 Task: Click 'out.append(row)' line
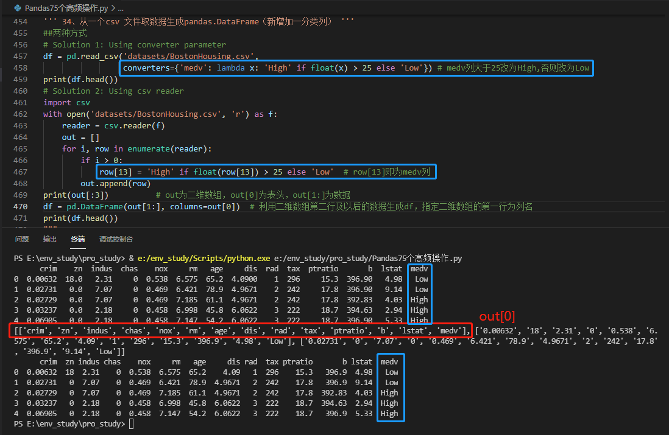(x=116, y=183)
